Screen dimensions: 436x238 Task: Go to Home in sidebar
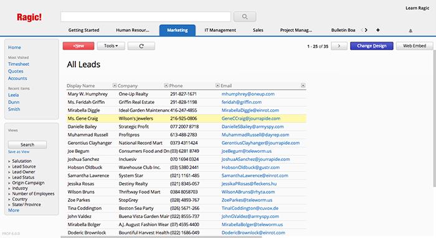tap(14, 47)
